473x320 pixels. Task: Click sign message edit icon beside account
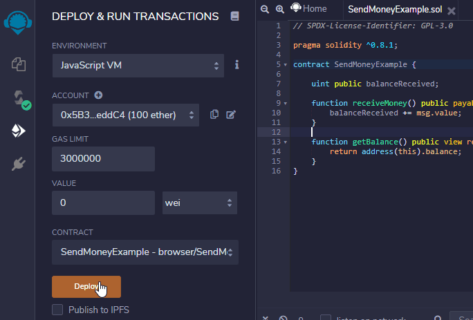point(231,115)
